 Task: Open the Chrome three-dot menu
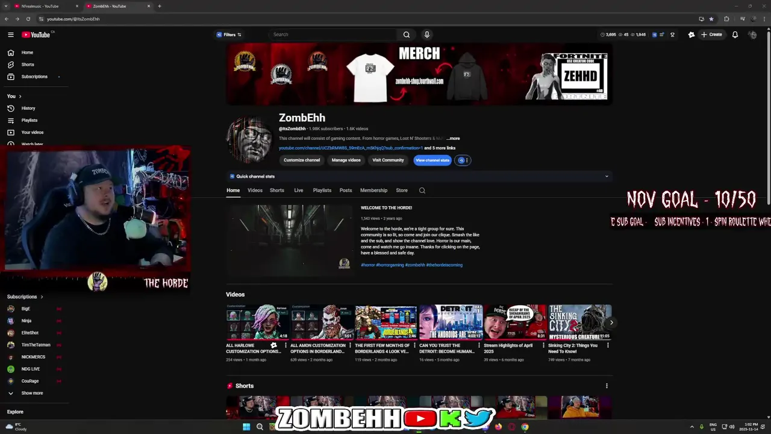click(x=766, y=19)
